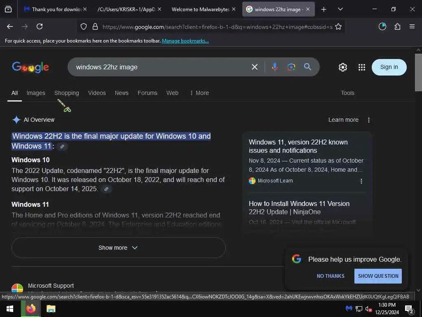The image size is (422, 317).
Task: Select the Shopping search filter
Action: (67, 93)
